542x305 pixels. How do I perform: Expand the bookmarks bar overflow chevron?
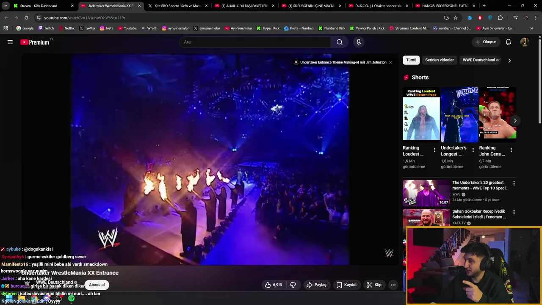point(532,28)
